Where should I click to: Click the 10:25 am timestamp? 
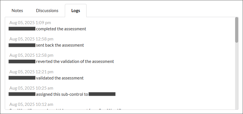(x=31, y=88)
